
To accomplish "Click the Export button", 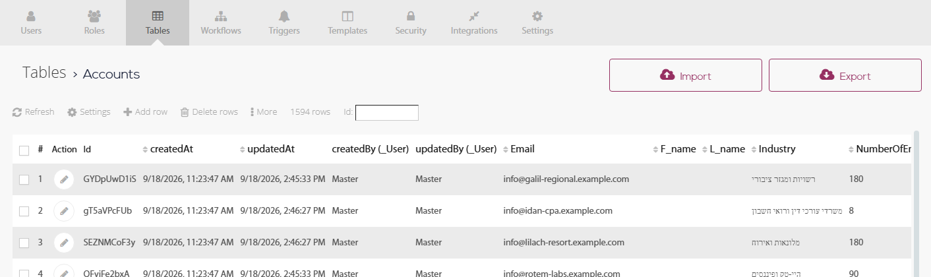I will 845,75.
